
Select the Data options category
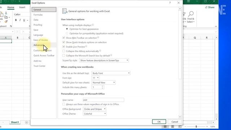(44, 20)
